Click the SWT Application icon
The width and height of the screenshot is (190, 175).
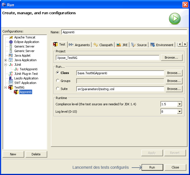11,83
